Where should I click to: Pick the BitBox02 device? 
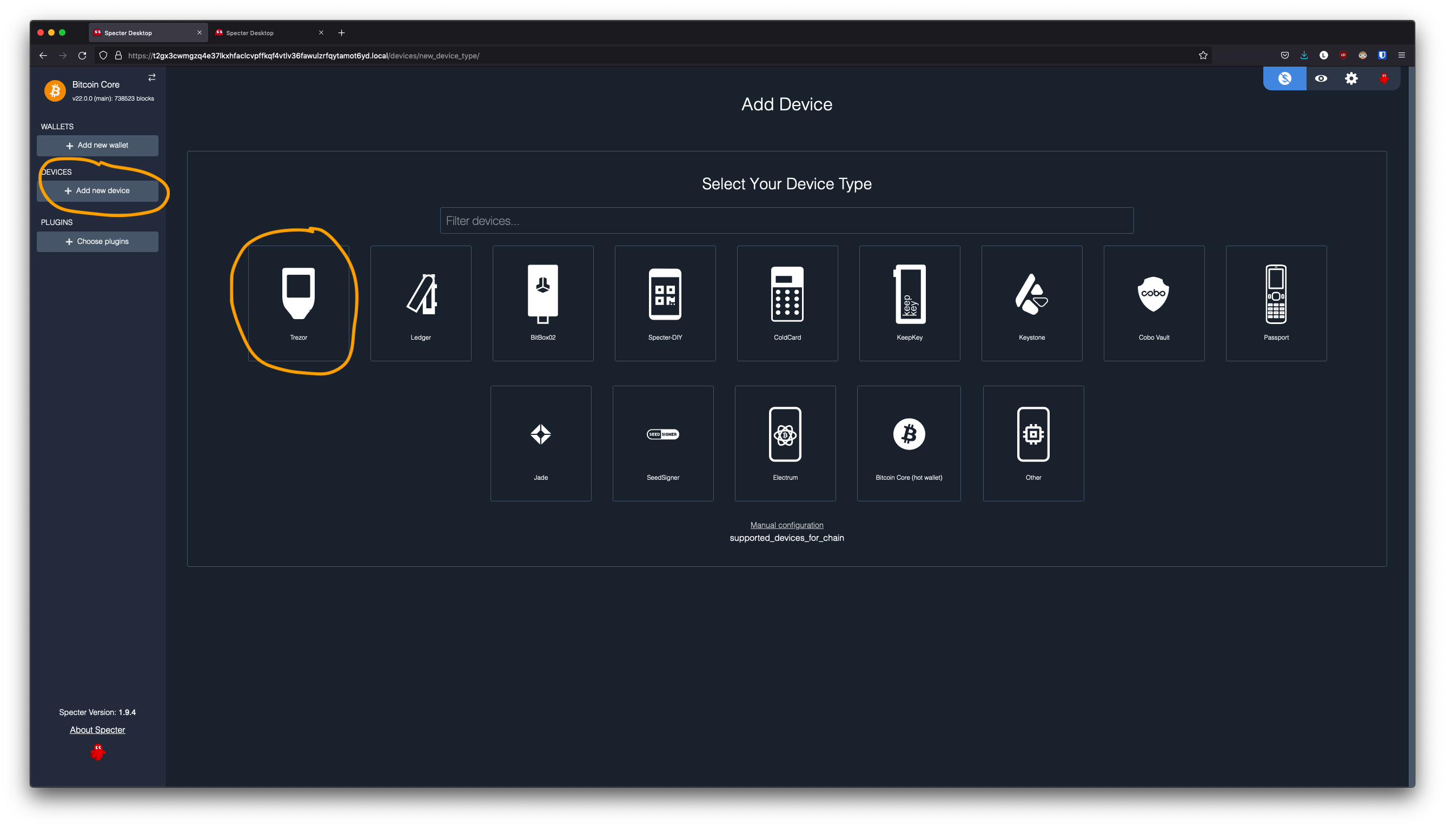coord(543,303)
